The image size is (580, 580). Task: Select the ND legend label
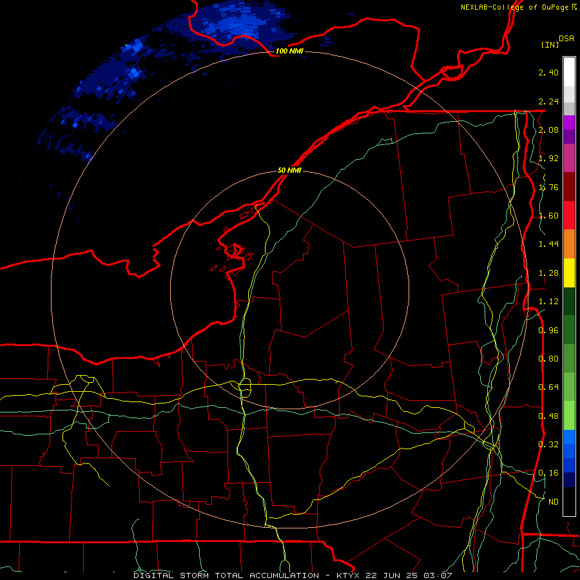click(x=554, y=502)
